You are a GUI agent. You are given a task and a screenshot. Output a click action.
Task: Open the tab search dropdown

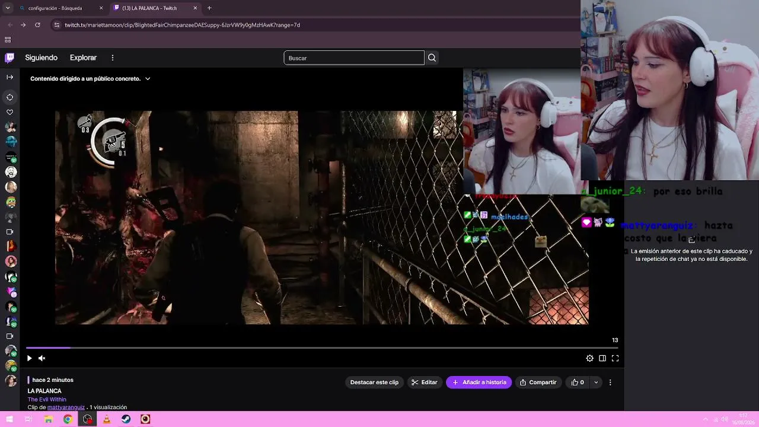(x=8, y=8)
